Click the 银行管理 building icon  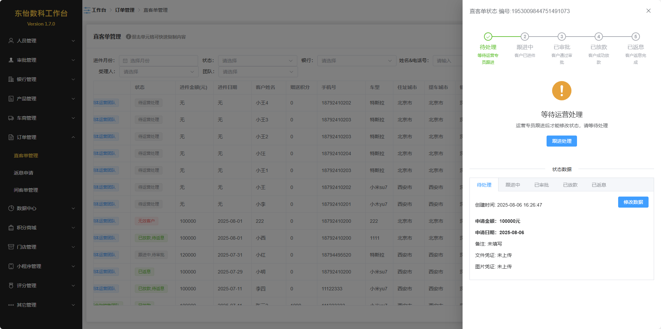(x=11, y=79)
